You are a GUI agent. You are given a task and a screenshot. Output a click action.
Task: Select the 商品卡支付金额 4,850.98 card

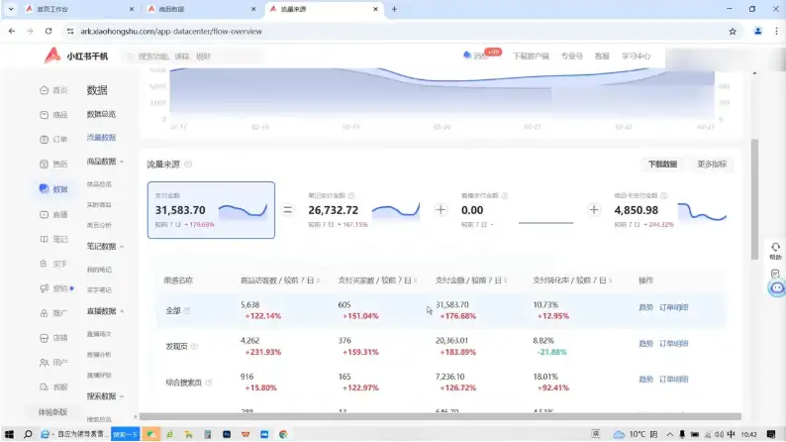[671, 210]
